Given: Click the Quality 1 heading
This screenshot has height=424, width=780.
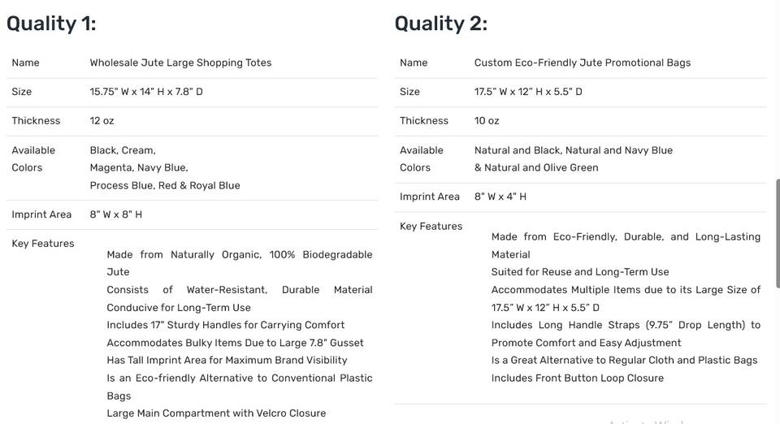Looking at the screenshot, I should point(51,24).
